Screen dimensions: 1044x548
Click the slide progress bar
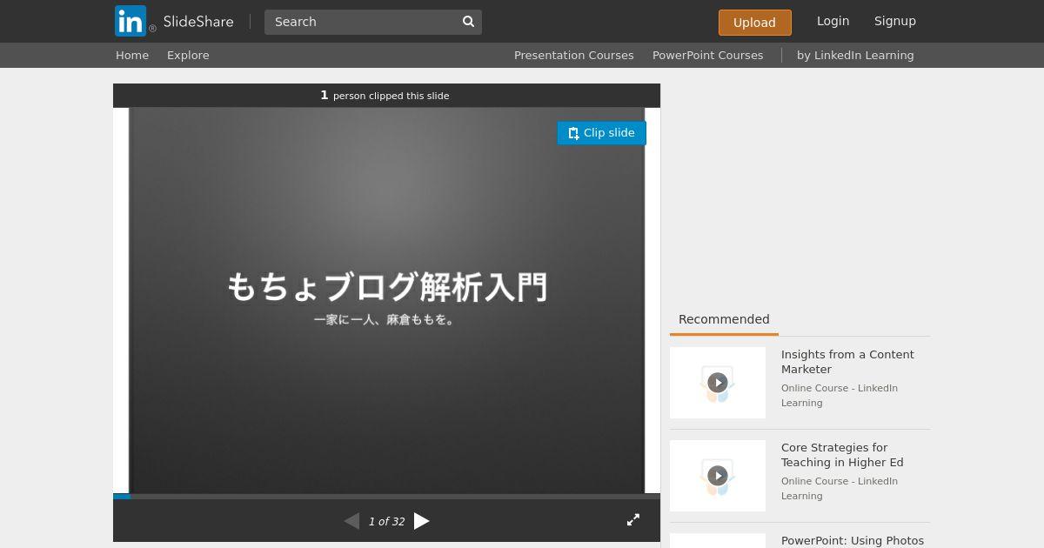pos(386,497)
